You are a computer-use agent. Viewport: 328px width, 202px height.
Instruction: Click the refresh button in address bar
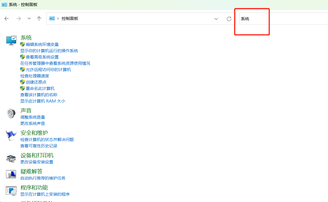point(229,19)
